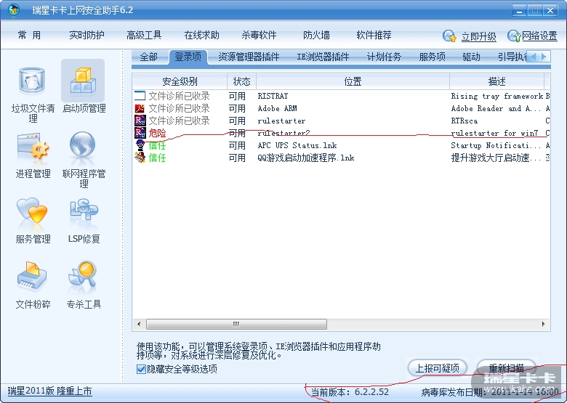567x403 pixels.
Task: Click horizontal scrollbar right arrow
Action: pos(543,324)
